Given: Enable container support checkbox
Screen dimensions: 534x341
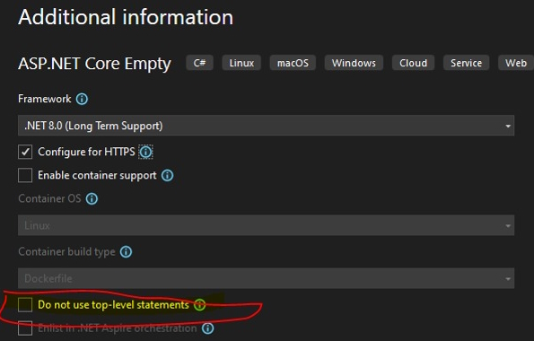Looking at the screenshot, I should pyautogui.click(x=25, y=176).
